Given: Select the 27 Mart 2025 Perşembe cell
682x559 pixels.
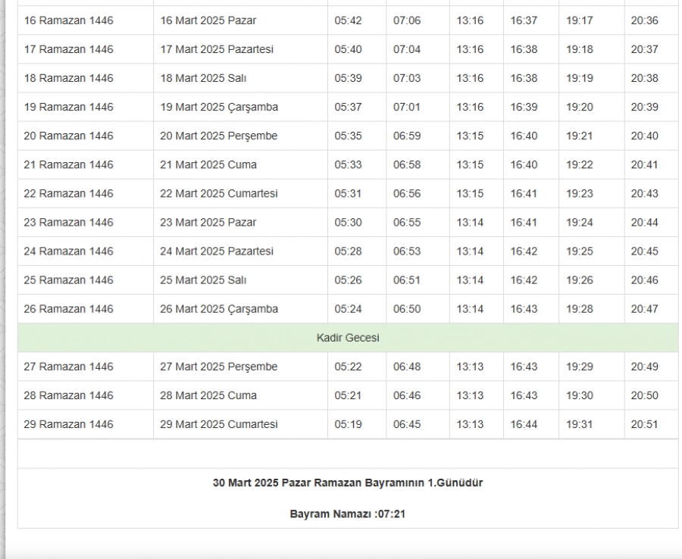Looking at the screenshot, I should [219, 367].
